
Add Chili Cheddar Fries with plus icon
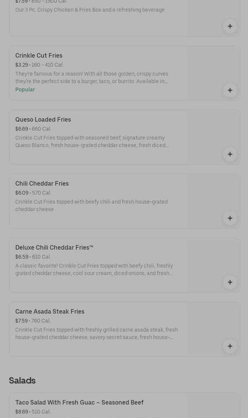(230, 218)
